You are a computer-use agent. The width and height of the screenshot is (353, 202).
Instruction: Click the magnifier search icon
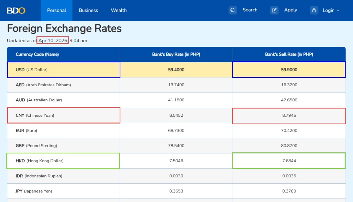point(233,10)
